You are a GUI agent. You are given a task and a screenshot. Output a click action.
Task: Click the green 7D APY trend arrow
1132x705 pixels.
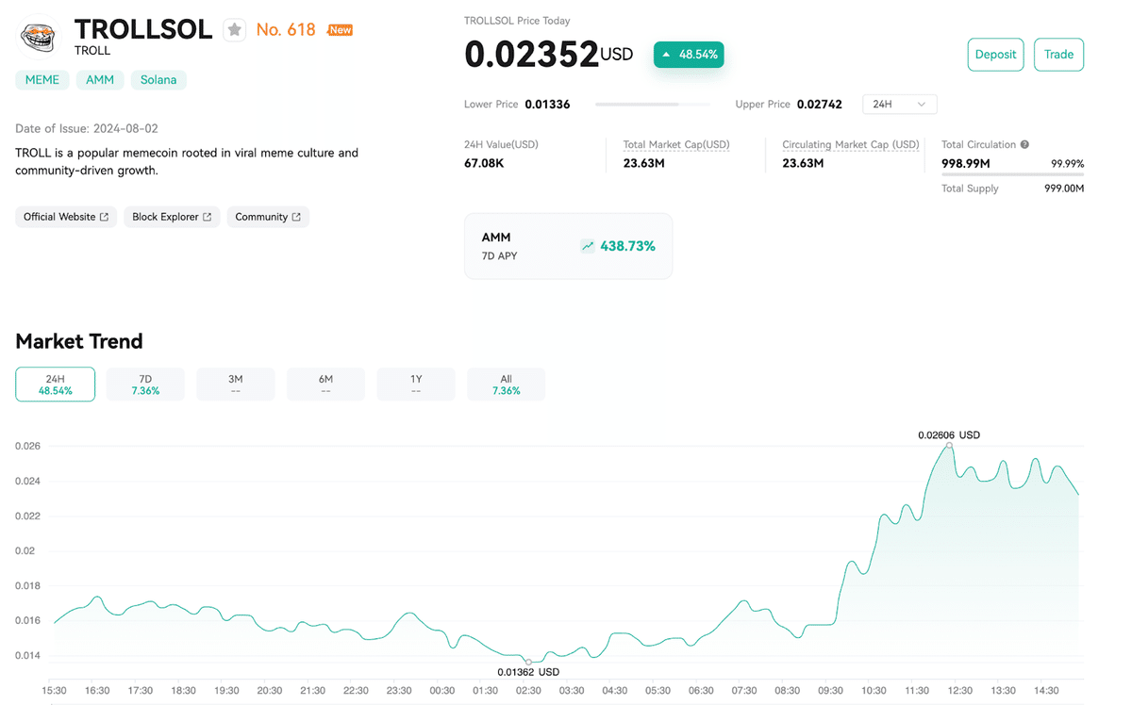tap(587, 245)
